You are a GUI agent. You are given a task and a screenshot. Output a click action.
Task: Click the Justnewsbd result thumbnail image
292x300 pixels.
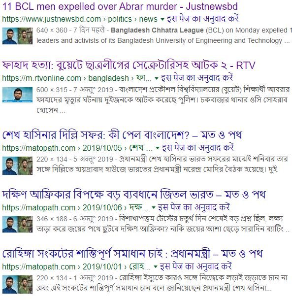(17, 36)
